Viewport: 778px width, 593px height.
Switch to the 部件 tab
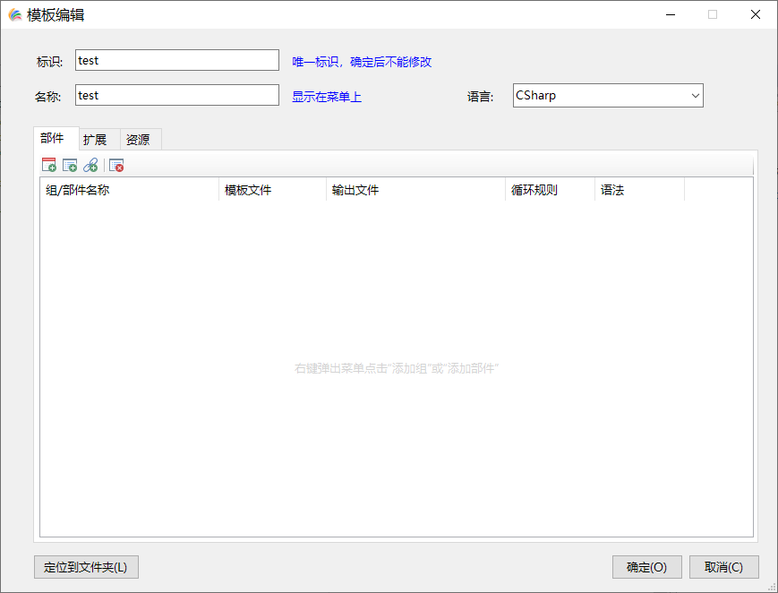56,138
